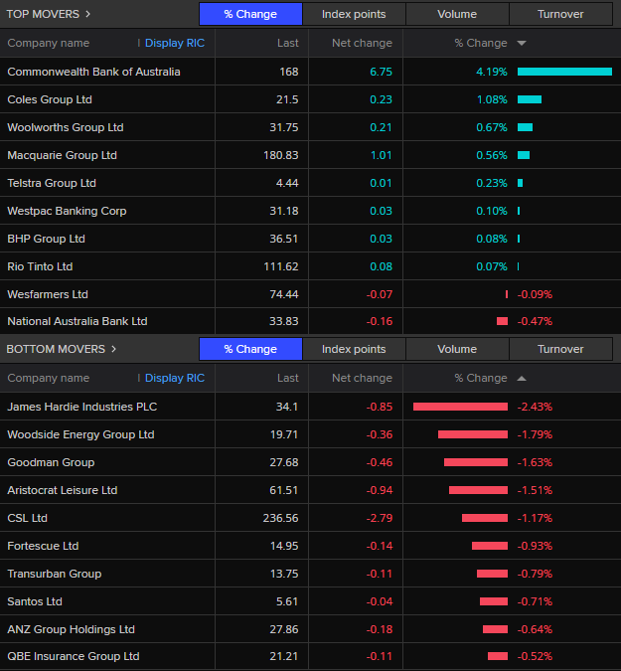The height and width of the screenshot is (671, 621).
Task: Click last price 5.61
Action: coord(287,601)
